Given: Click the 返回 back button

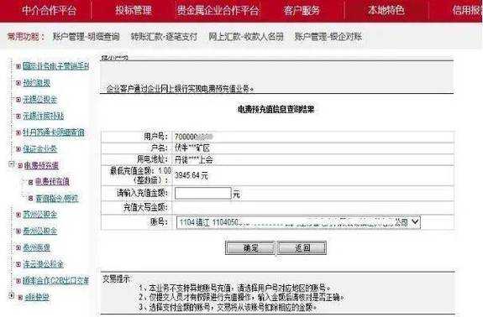Looking at the screenshot, I should pyautogui.click(x=302, y=248).
